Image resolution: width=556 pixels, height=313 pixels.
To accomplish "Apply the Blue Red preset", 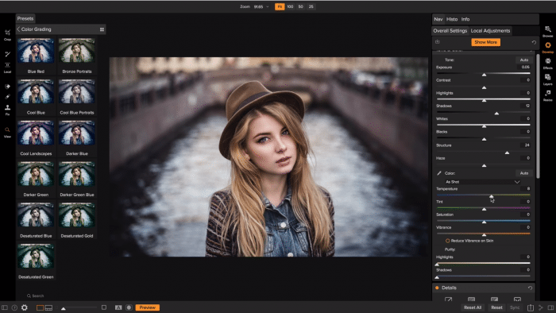I will point(36,56).
